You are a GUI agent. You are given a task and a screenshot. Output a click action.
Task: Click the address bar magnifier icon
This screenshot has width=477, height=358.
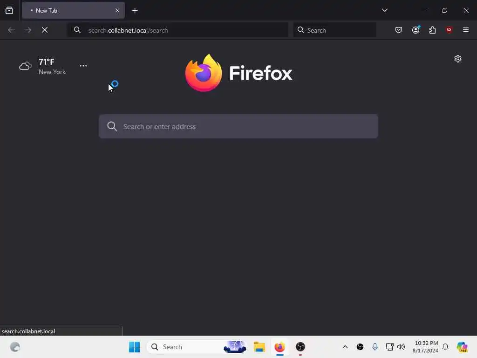click(77, 30)
